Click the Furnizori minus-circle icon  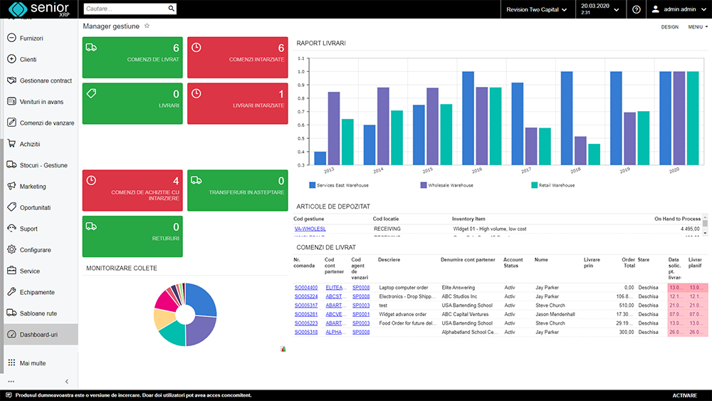tap(12, 38)
